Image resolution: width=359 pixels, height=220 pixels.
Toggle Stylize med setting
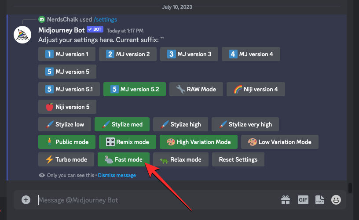tap(122, 124)
